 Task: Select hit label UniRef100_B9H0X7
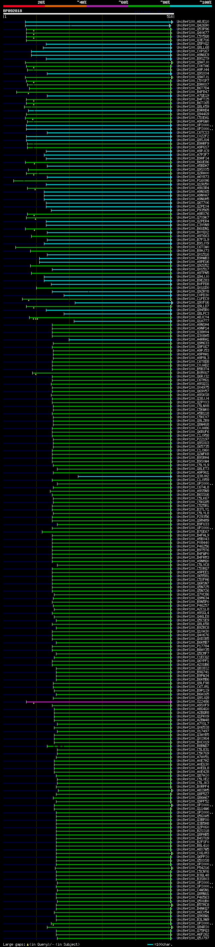pyautogui.click(x=193, y=84)
